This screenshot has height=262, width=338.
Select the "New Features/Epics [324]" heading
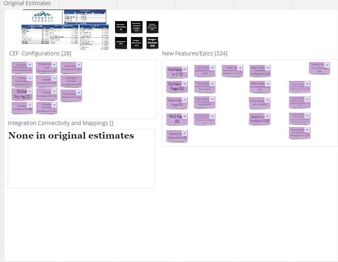[195, 53]
